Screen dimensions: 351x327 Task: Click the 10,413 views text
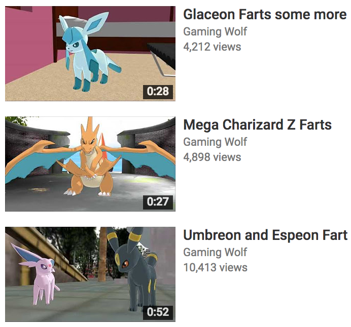point(216,268)
